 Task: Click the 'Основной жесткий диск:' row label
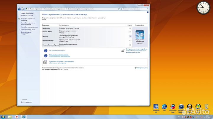[x=51, y=45]
